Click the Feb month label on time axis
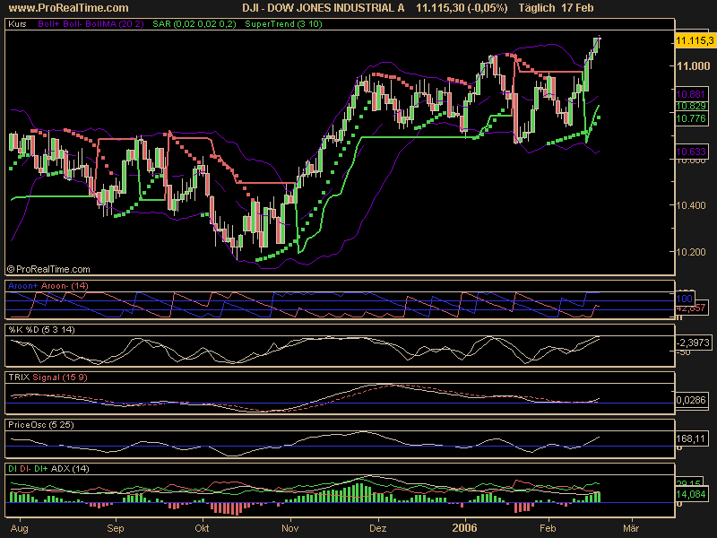Screen dimensions: 717x538 point(548,528)
